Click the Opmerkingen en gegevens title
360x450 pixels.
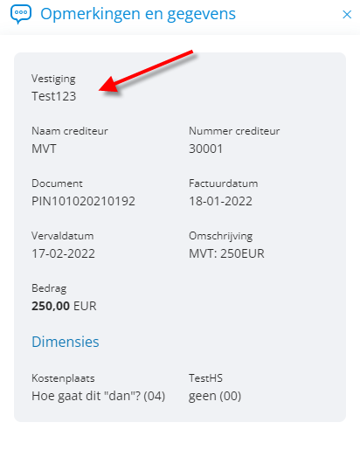click(138, 14)
